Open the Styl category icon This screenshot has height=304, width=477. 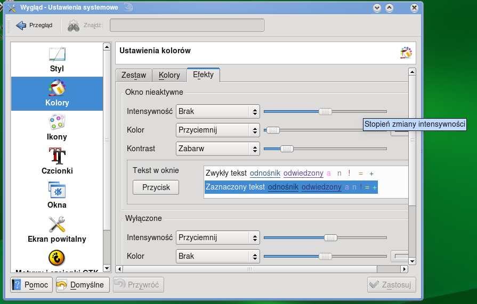point(57,54)
